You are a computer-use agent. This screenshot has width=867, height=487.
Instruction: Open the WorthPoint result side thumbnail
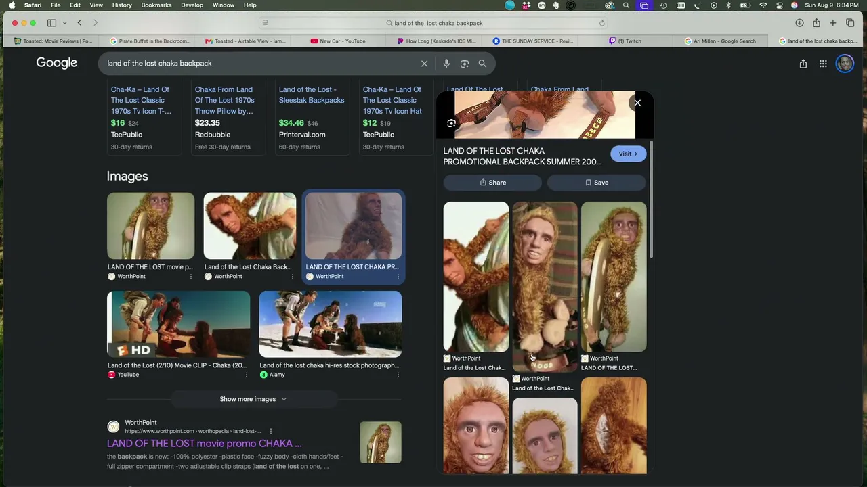point(381,442)
